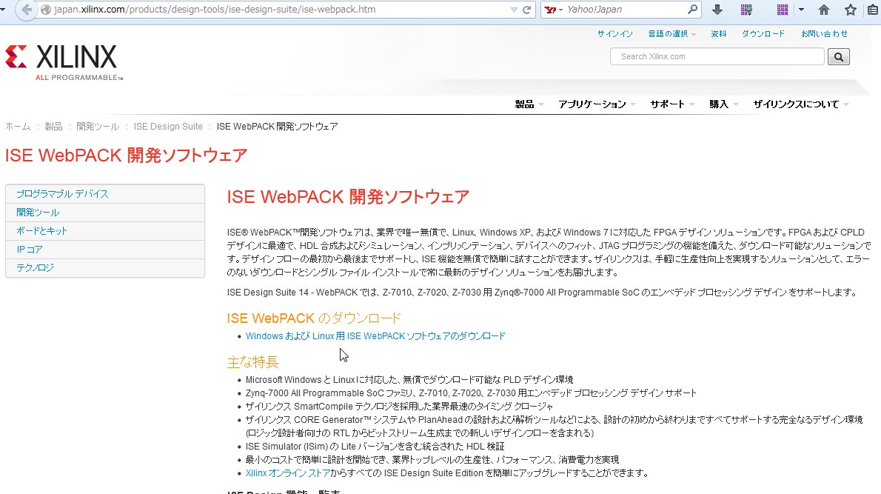
Task: Open the アプリケーション navigation menu
Action: click(596, 104)
